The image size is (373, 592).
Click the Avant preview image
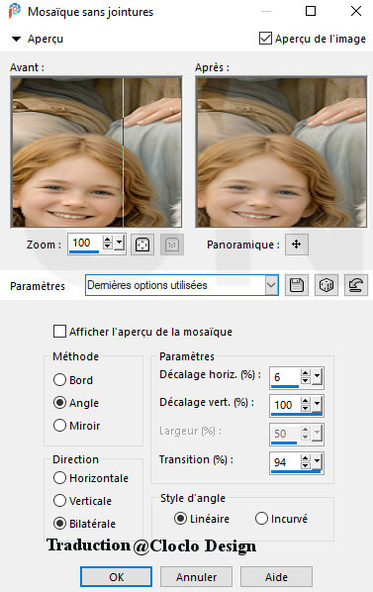(x=97, y=151)
